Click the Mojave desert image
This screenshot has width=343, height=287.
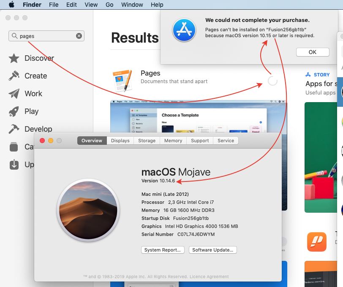pyautogui.click(x=88, y=210)
